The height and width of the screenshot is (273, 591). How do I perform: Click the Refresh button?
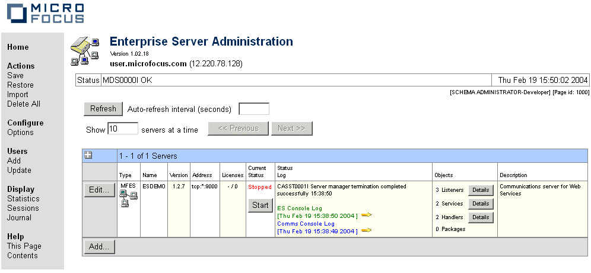click(103, 109)
